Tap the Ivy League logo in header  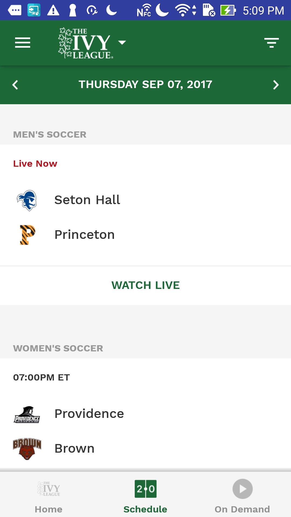86,43
